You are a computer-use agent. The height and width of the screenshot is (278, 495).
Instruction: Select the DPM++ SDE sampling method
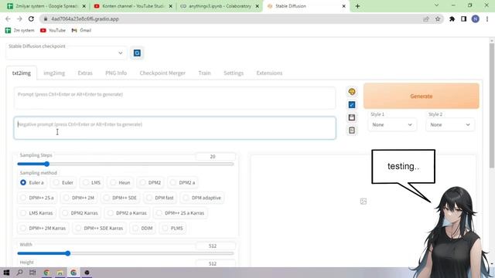pyautogui.click(x=121, y=198)
